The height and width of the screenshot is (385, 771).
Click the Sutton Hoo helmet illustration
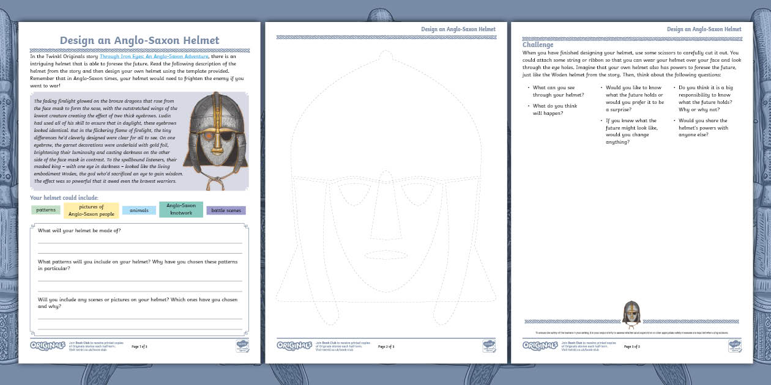pyautogui.click(x=215, y=138)
